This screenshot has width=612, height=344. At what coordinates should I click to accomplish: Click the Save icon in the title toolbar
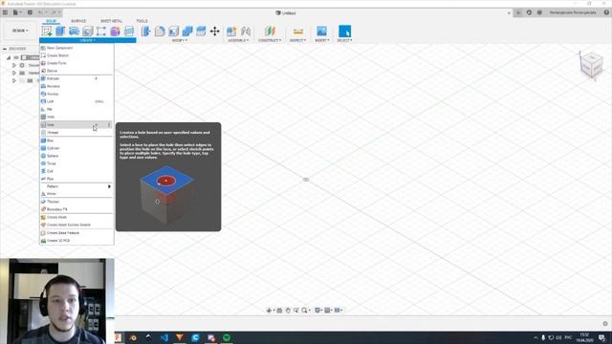[30, 12]
